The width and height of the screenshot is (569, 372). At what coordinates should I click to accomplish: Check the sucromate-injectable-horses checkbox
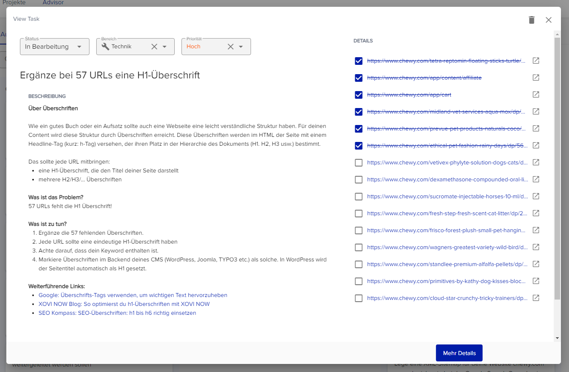pos(359,197)
